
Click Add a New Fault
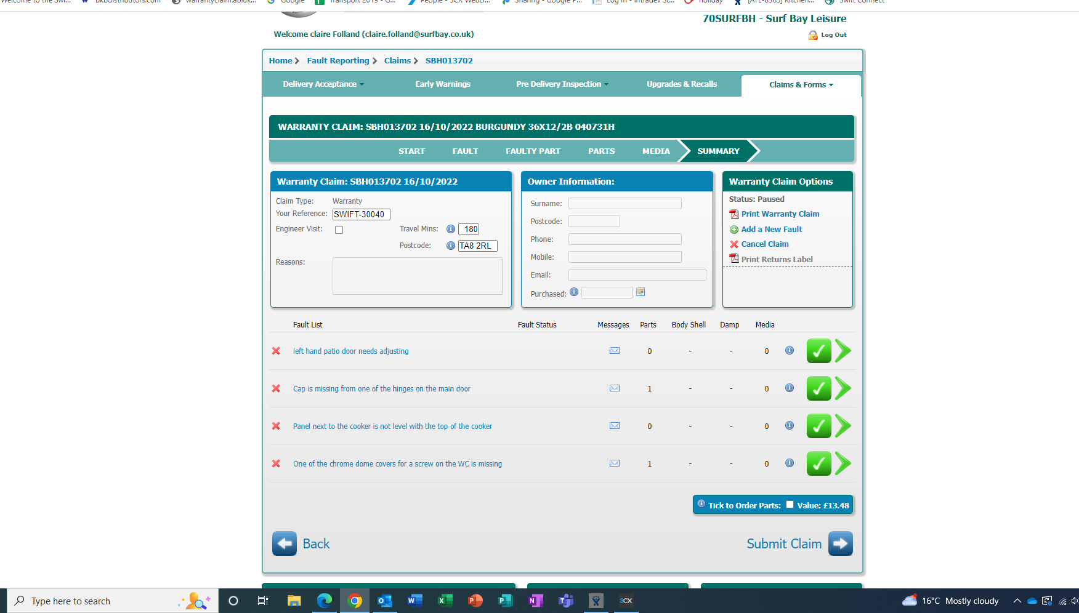click(772, 229)
